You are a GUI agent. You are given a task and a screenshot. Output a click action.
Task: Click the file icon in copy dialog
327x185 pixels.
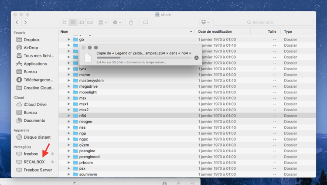tap(88, 58)
